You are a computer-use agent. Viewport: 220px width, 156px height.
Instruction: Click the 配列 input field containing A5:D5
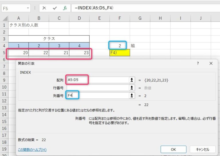click(98, 80)
